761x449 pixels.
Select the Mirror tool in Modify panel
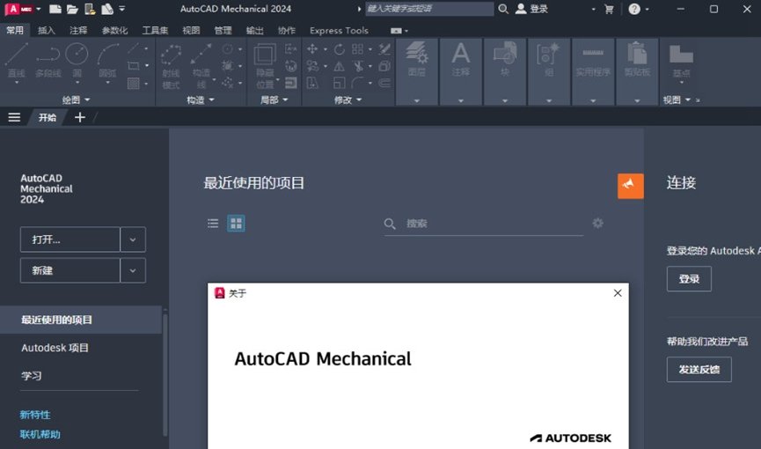tap(340, 66)
